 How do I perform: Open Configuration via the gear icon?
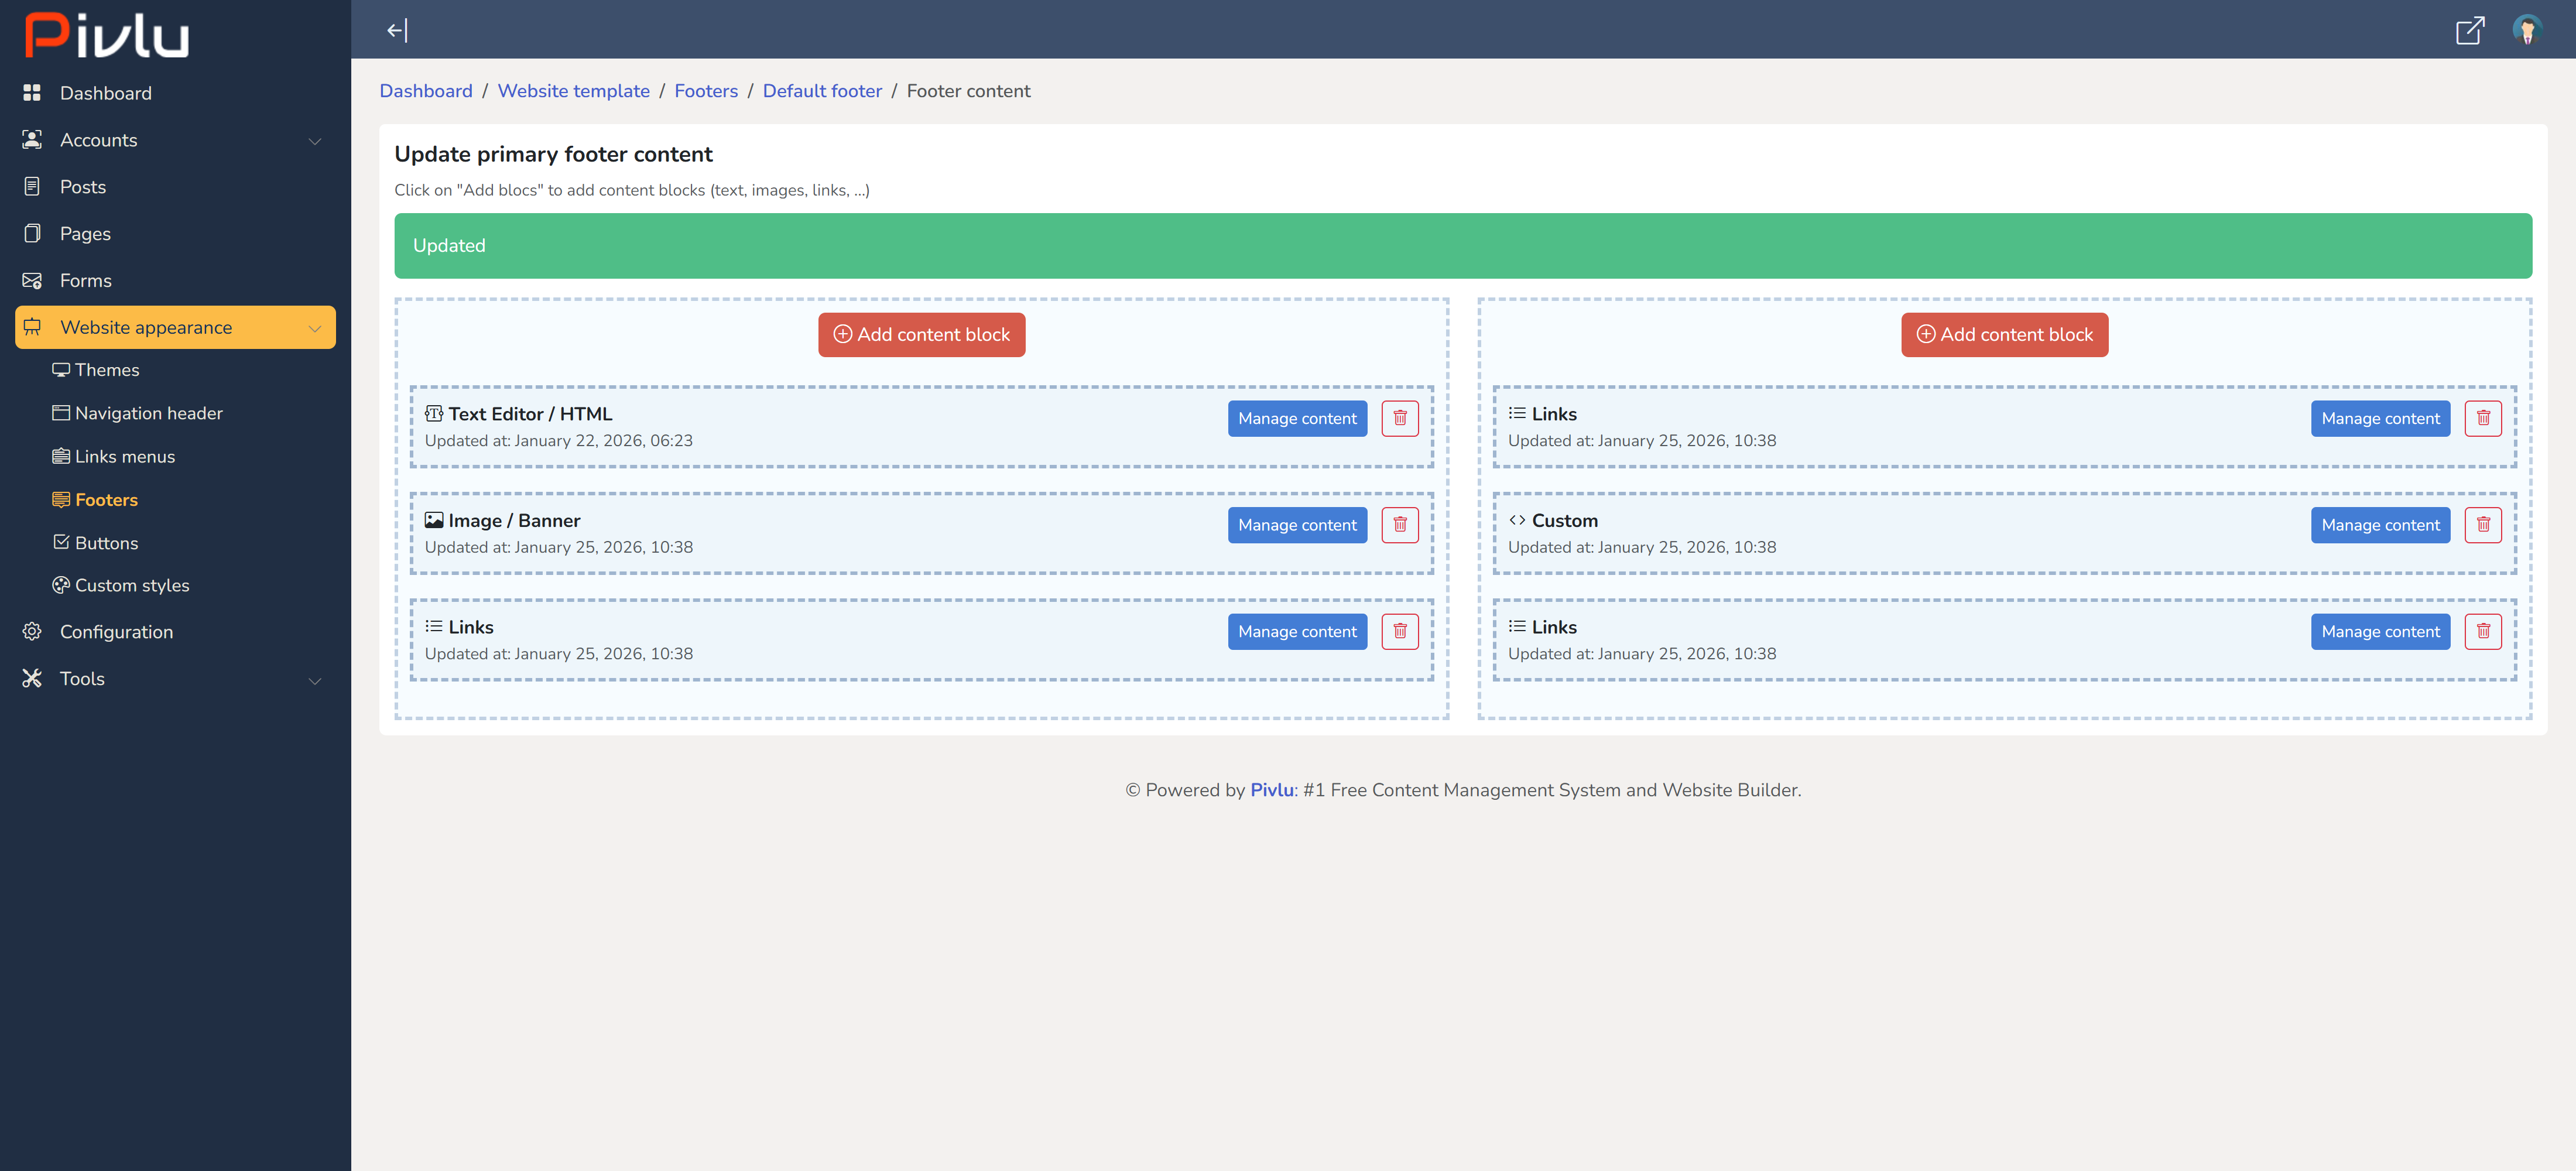coord(32,631)
